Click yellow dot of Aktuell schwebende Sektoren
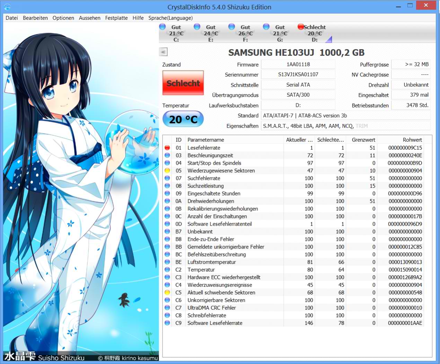This screenshot has width=440, height=364. 167,293
